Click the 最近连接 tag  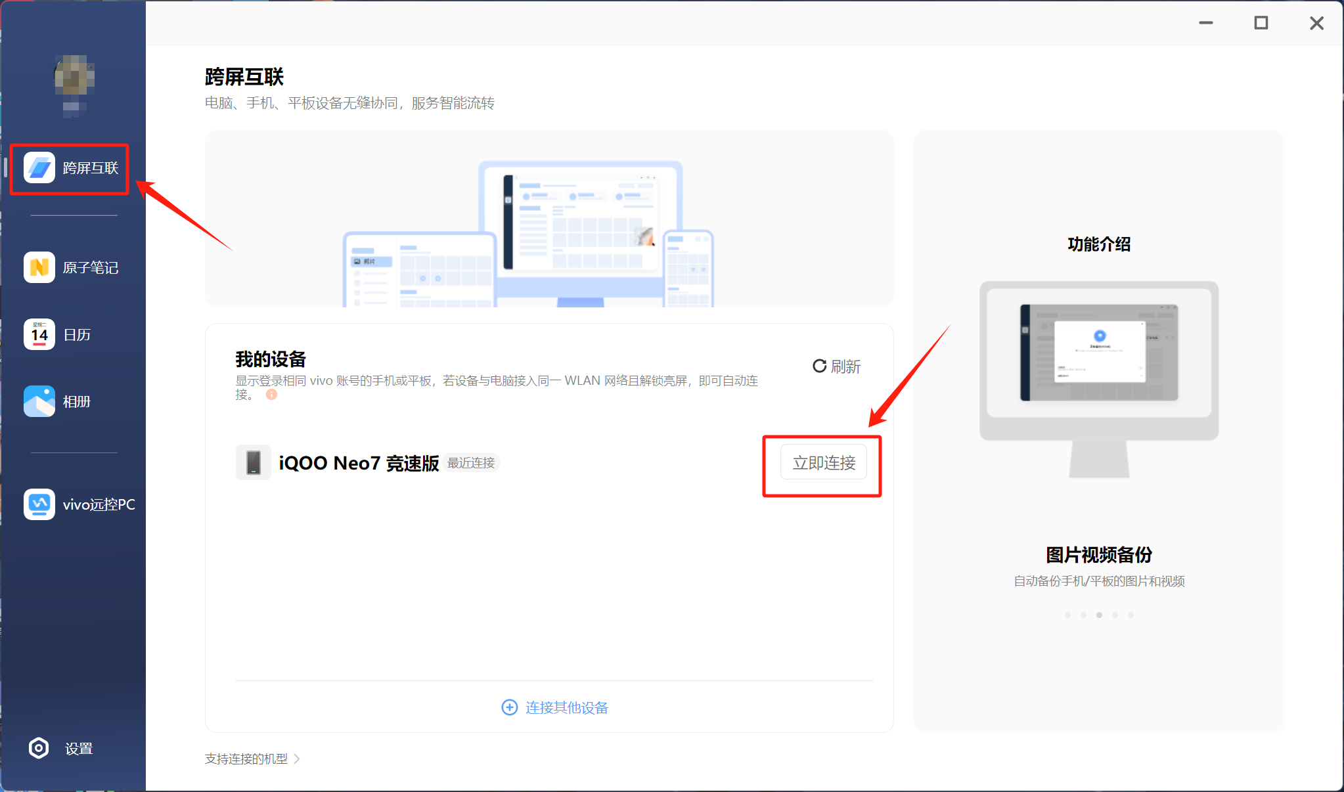coord(471,463)
